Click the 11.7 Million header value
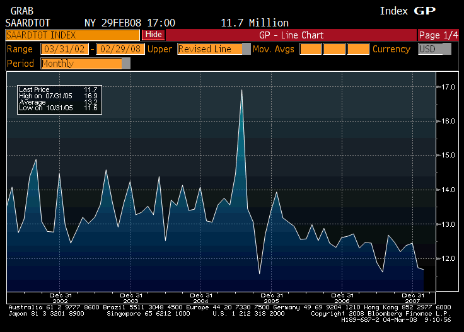 tap(255, 23)
